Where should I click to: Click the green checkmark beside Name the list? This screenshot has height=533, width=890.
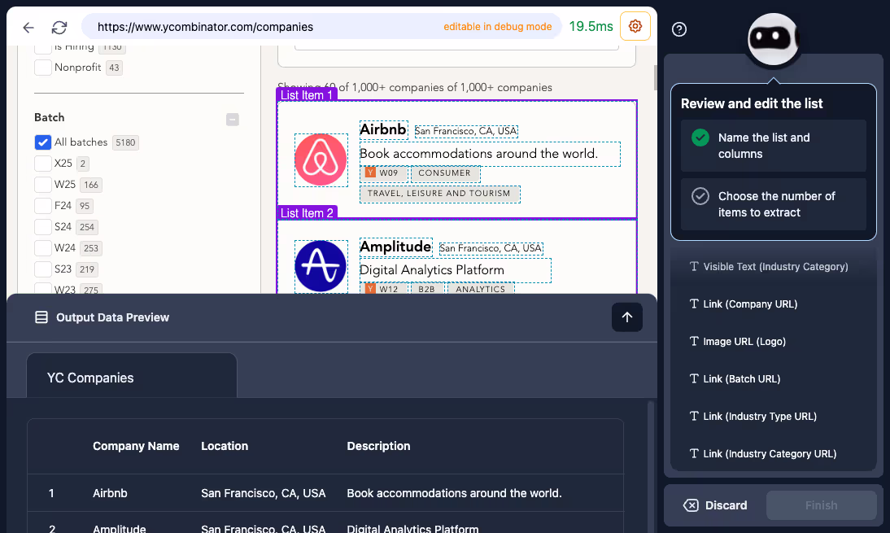700,138
